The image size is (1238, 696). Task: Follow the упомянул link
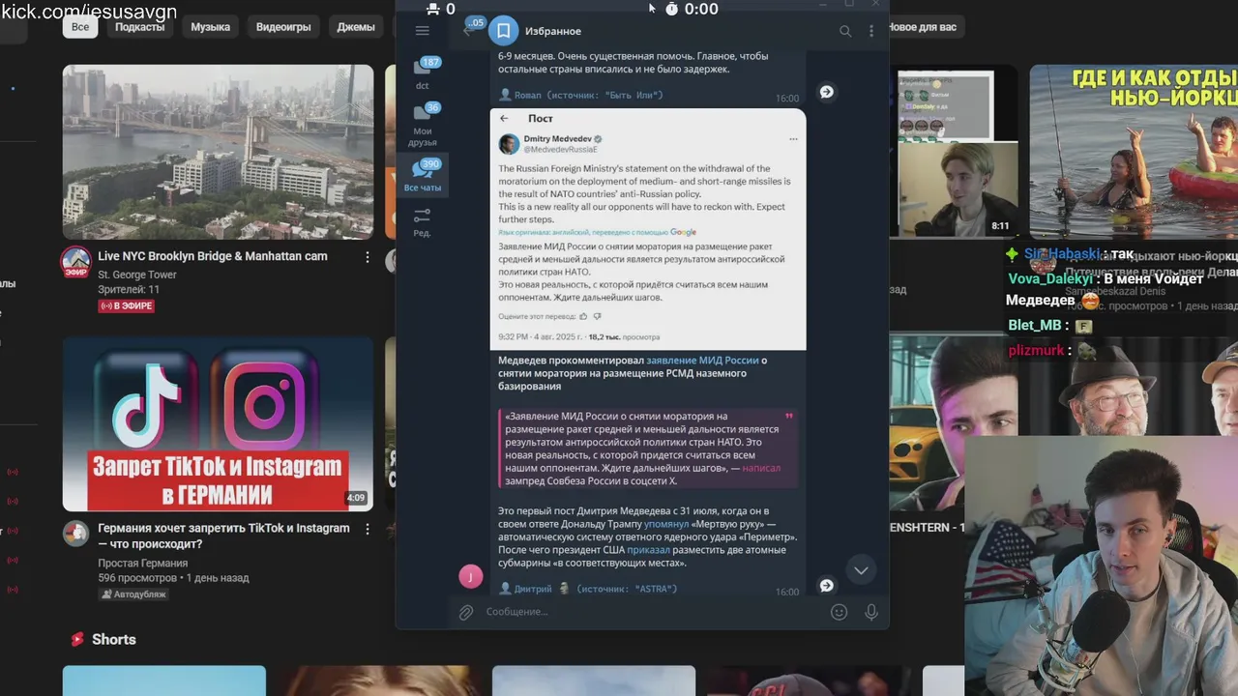pos(666,524)
